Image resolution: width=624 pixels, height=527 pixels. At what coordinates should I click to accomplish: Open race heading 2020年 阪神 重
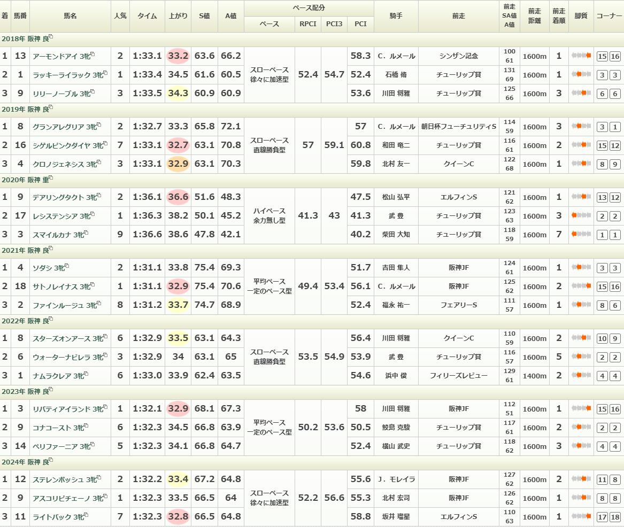point(25,179)
